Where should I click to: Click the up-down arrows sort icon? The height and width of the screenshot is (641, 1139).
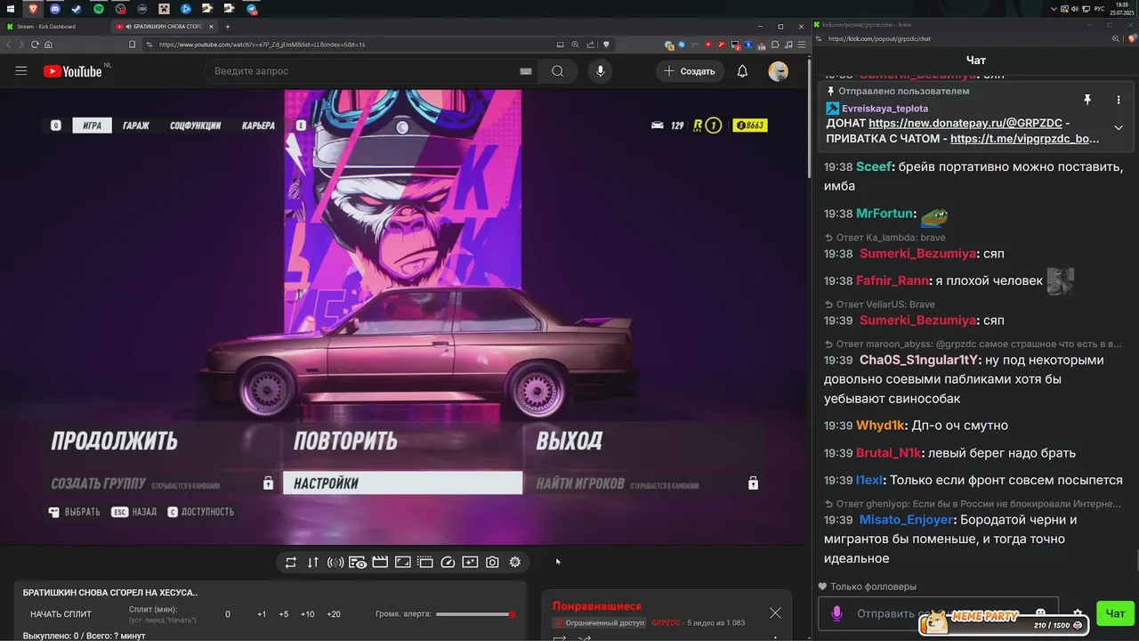313,563
